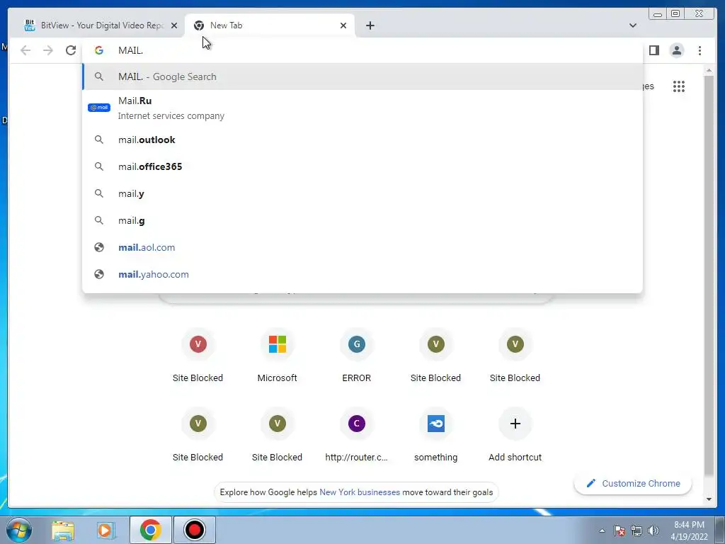Viewport: 725px width, 544px height.
Task: Click the screen recorder taskbar icon
Action: tap(194, 530)
